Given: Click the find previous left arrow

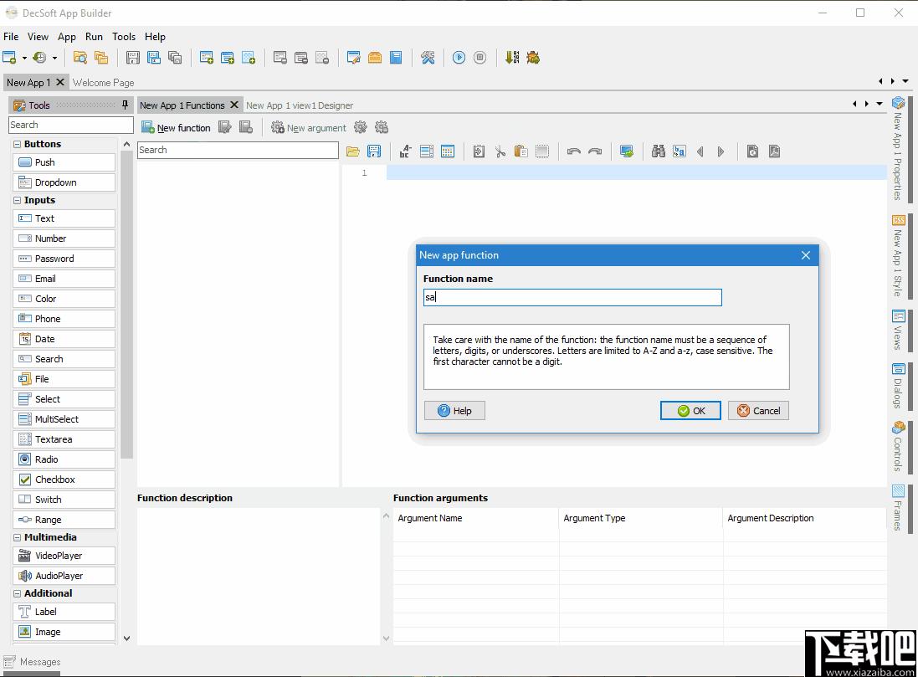Looking at the screenshot, I should tap(700, 151).
